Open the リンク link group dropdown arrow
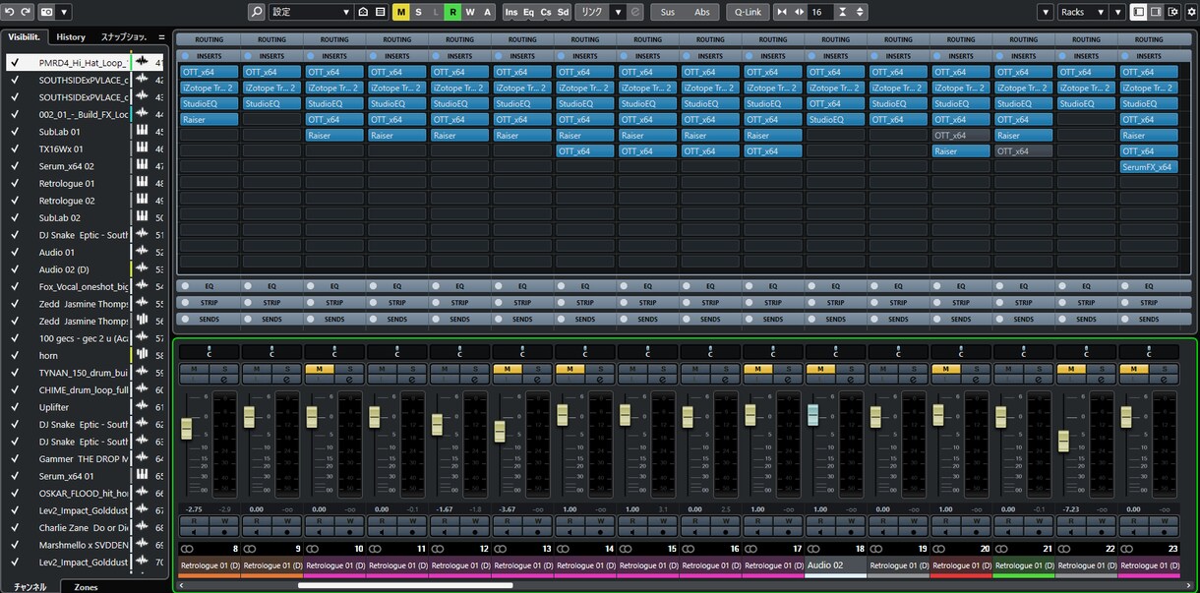This screenshot has height=593, width=1200. click(618, 12)
